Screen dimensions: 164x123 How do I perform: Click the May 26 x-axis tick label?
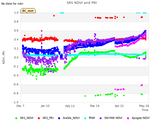click(144, 106)
